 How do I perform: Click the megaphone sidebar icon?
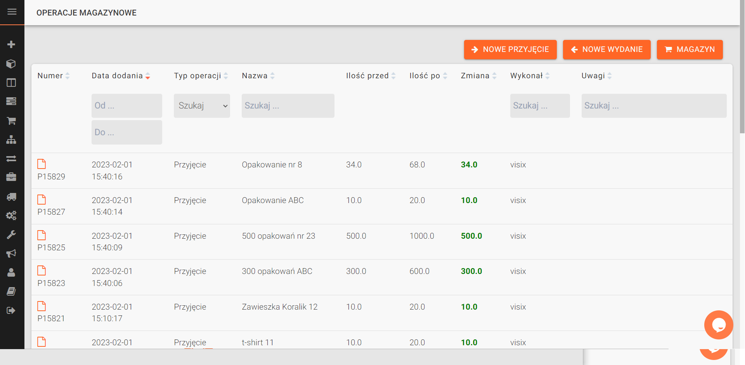coord(11,253)
